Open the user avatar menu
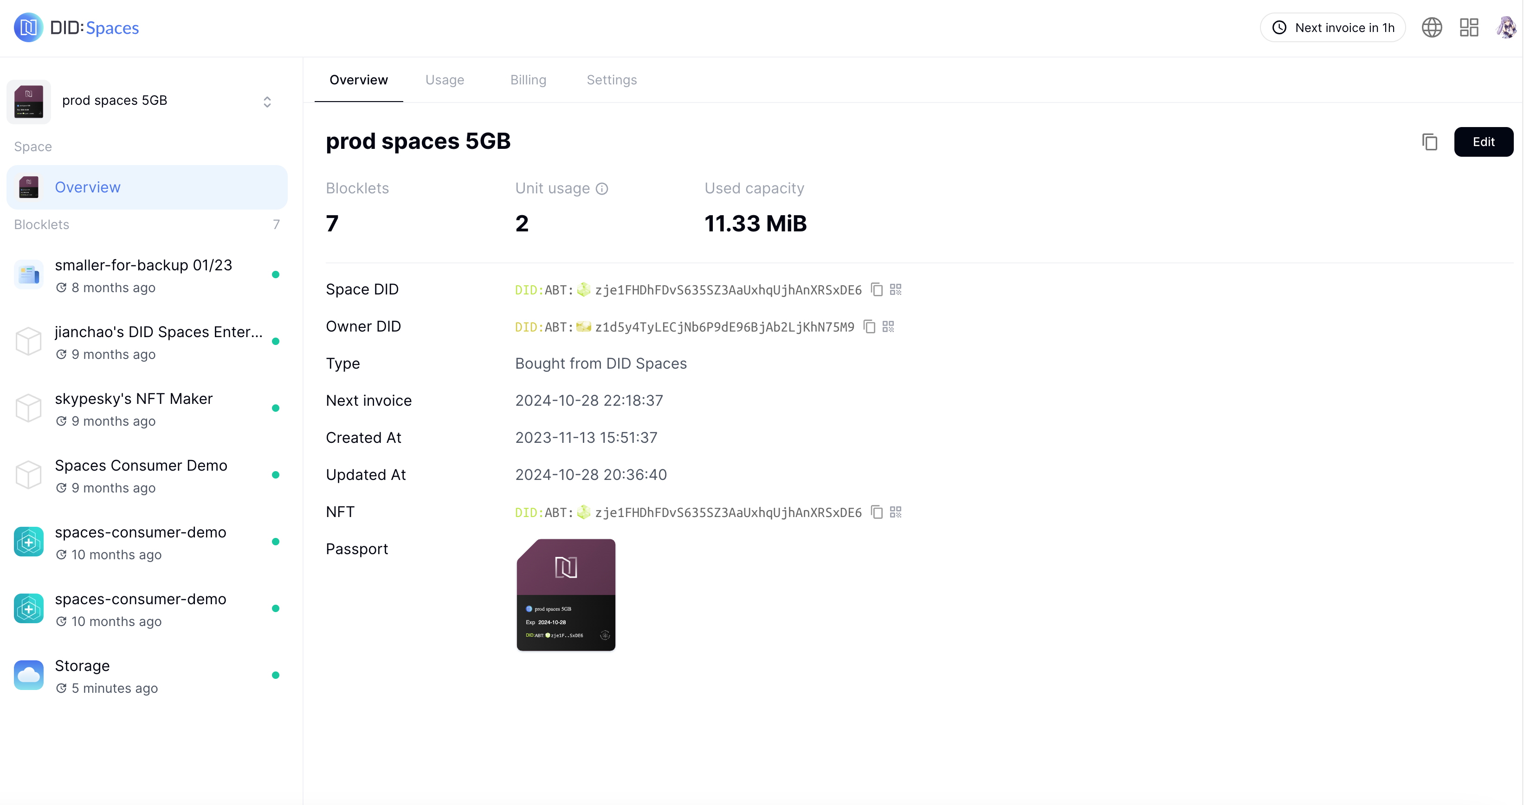 point(1505,28)
